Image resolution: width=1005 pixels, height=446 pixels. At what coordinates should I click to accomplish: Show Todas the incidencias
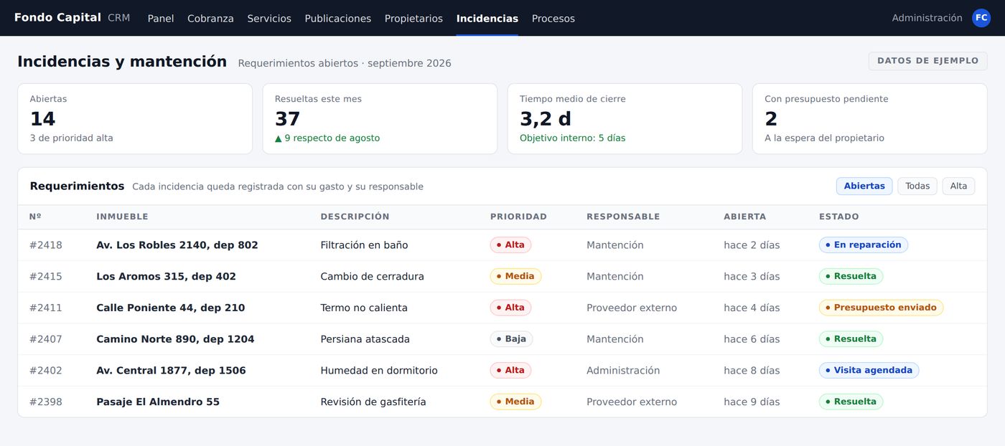pyautogui.click(x=917, y=186)
